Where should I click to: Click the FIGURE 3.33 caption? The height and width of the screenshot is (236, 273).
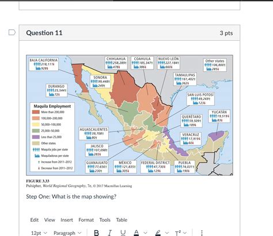tap(37, 181)
